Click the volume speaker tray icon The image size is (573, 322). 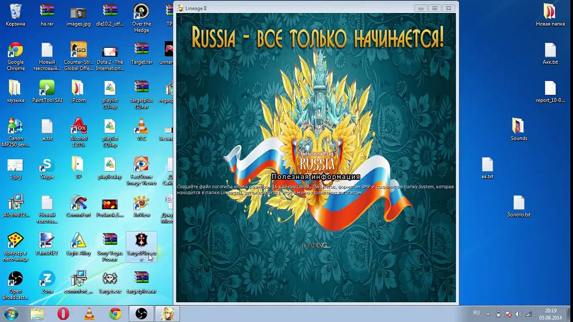pyautogui.click(x=518, y=314)
